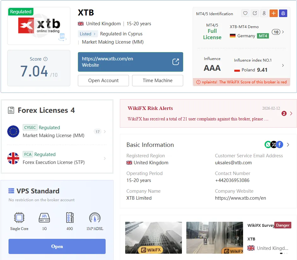Expand the CYSEC license row chevron
Viewport: 297px width, 260px height.
pos(105,131)
